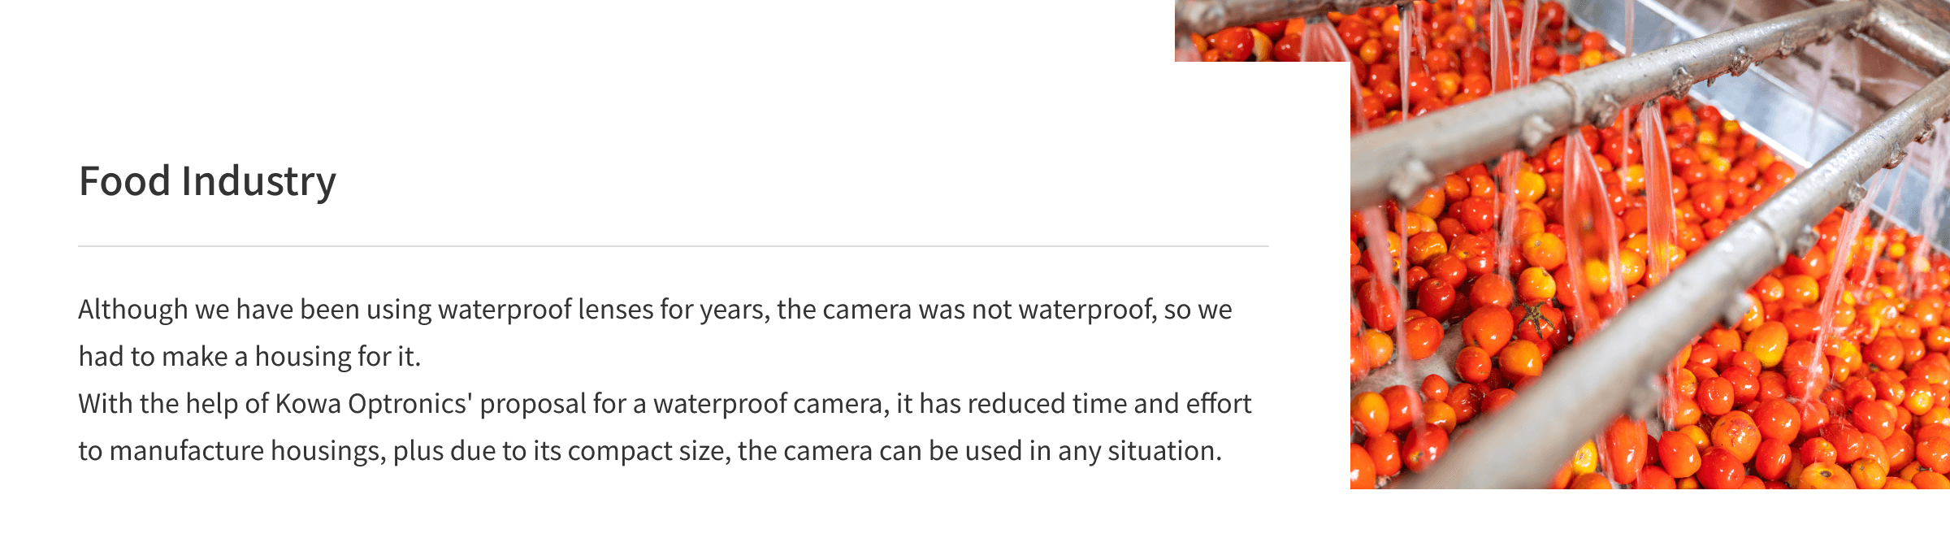Click the tomato washing photo
Screen dimensions: 1950x538
coord(1649,244)
